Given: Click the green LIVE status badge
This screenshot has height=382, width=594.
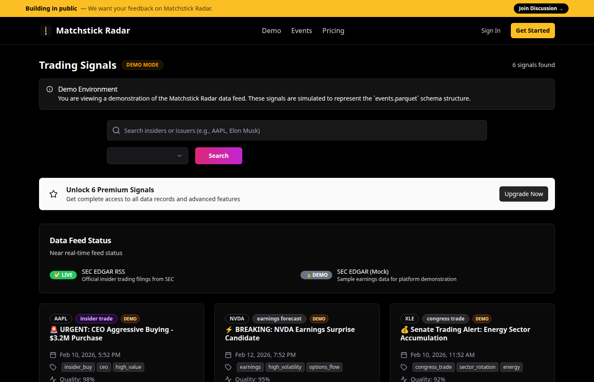Looking at the screenshot, I should (63, 275).
